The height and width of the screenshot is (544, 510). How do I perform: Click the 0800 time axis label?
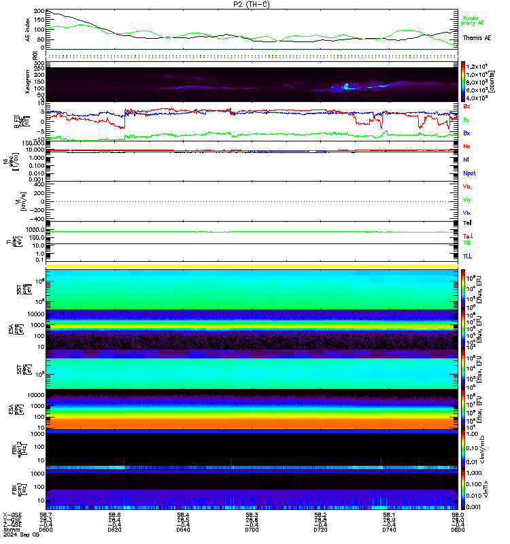458,530
